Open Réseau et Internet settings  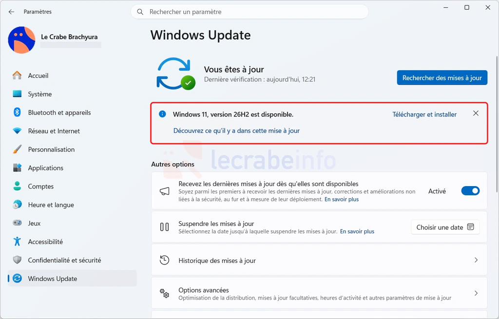point(72,131)
